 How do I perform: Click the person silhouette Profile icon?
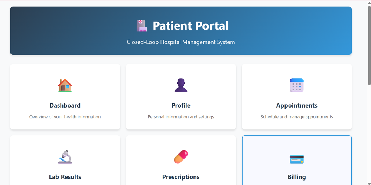click(181, 85)
